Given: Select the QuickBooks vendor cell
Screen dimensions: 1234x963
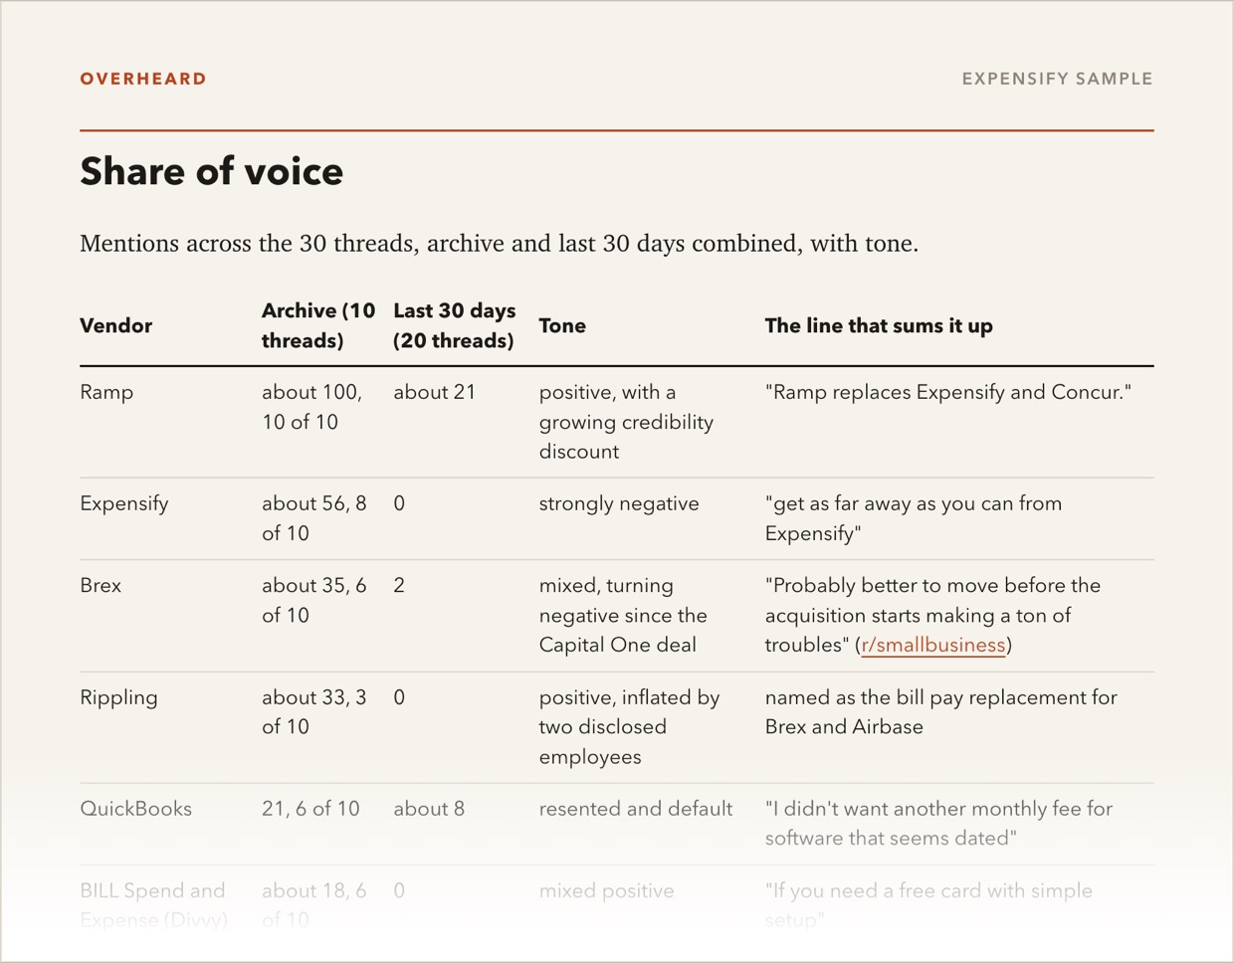Looking at the screenshot, I should coord(136,809).
